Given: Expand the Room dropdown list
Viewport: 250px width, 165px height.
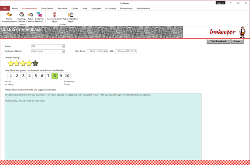Looking at the screenshot, I should [63, 46].
